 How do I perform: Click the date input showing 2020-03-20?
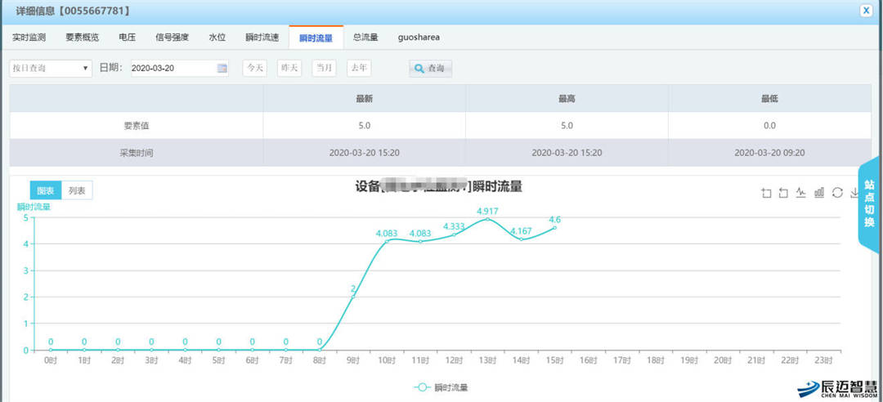click(172, 69)
